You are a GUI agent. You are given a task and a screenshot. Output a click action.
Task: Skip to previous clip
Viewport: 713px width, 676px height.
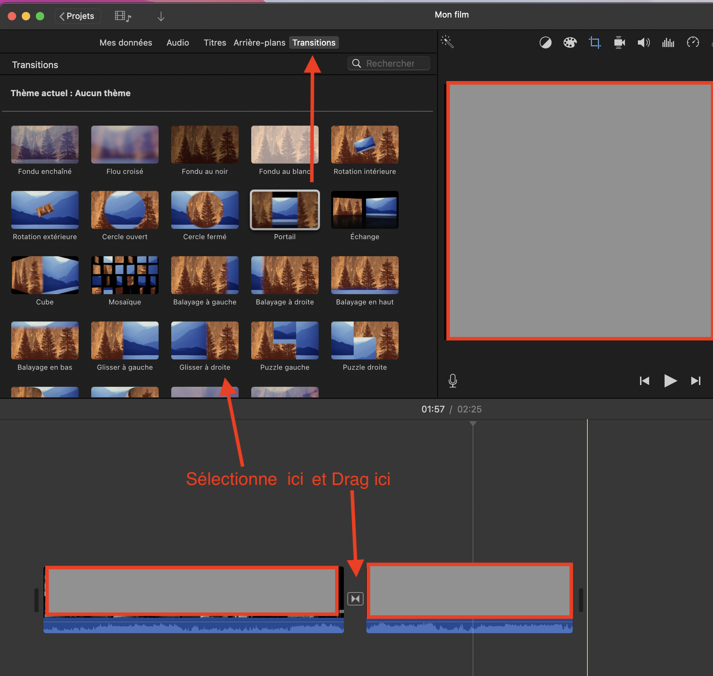[x=644, y=380]
